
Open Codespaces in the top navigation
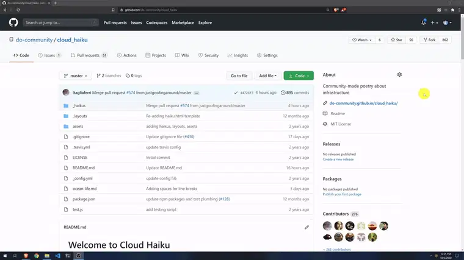156,23
